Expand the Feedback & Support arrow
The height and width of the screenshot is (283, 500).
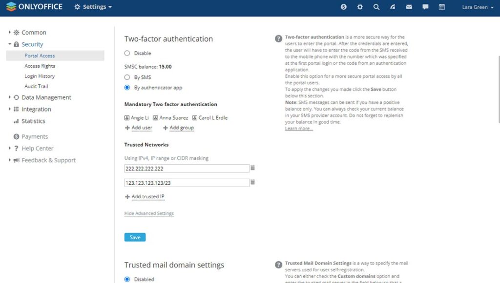(x=10, y=160)
